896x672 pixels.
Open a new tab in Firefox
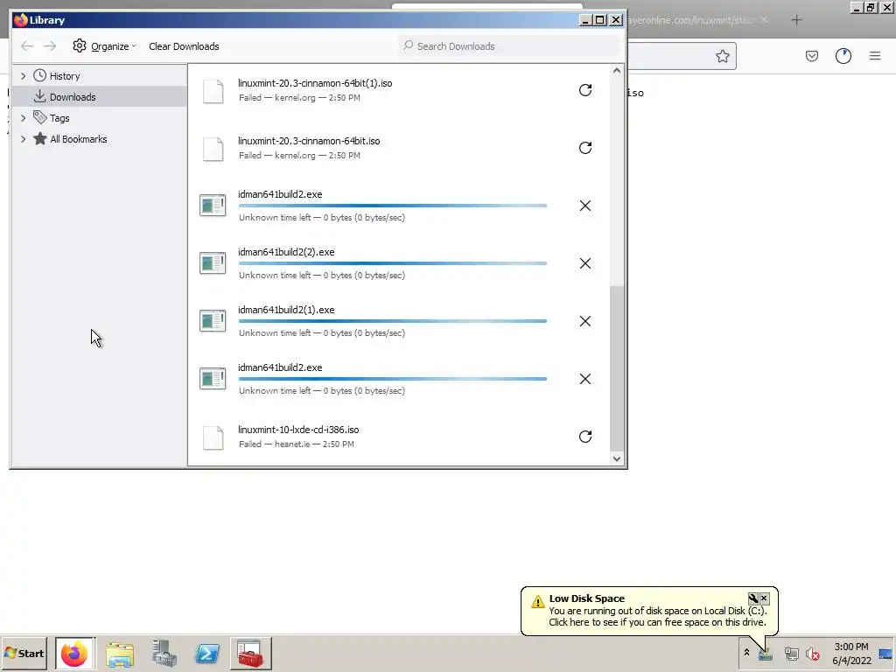[796, 20]
